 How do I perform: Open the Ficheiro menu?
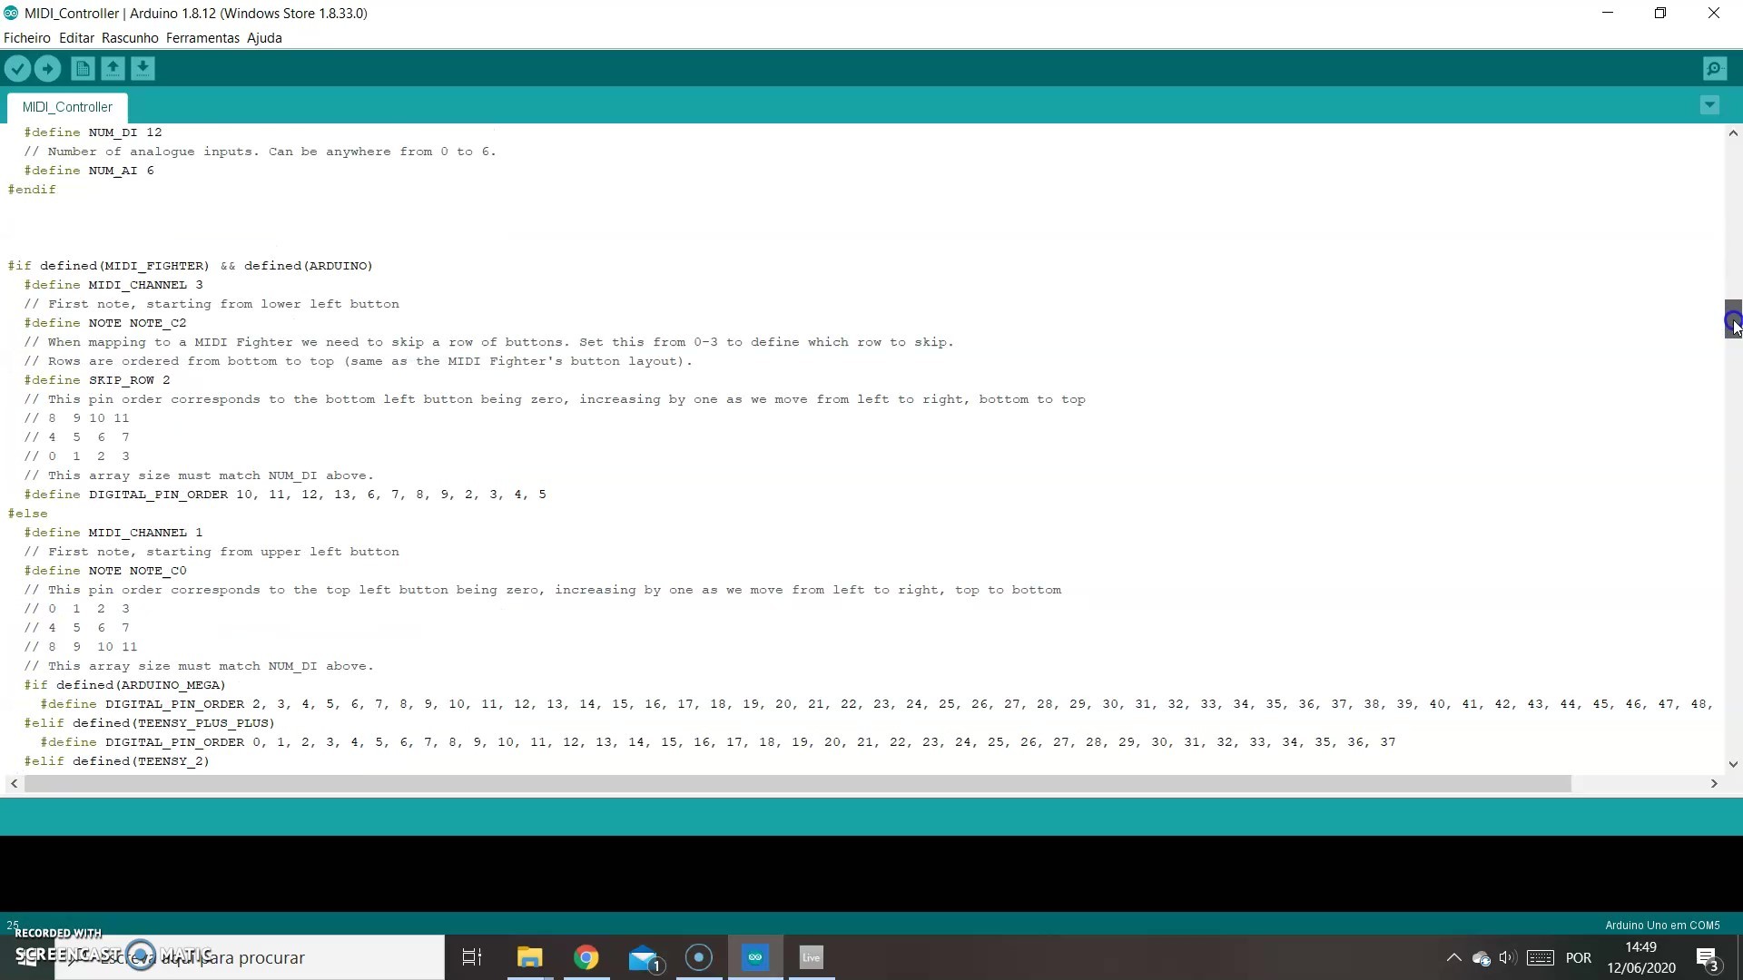26,37
